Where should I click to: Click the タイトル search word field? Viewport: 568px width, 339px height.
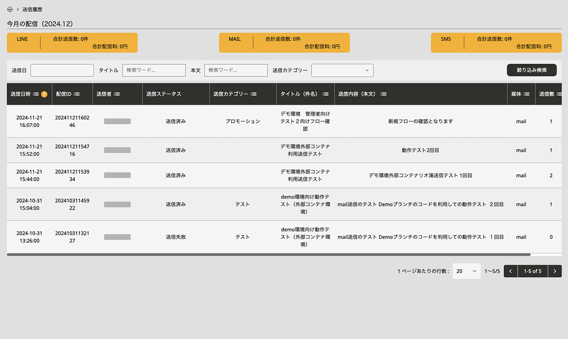tap(154, 70)
